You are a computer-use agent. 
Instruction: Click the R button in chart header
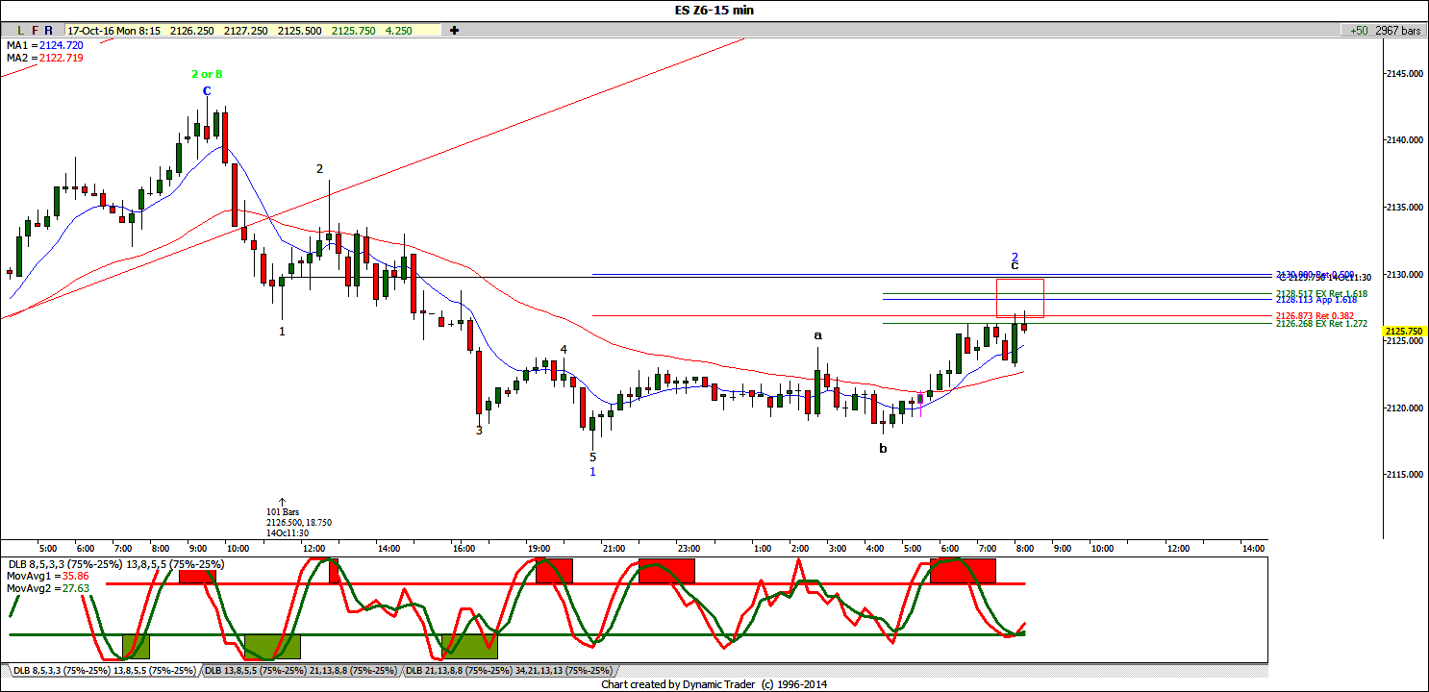tap(49, 31)
